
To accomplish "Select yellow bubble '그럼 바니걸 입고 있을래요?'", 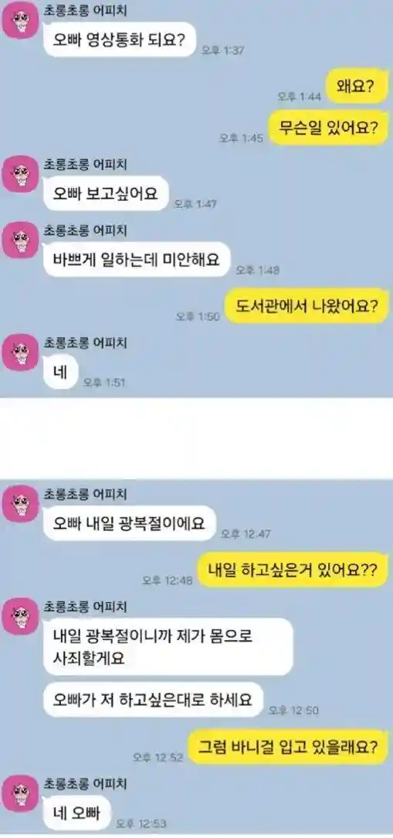I will [288, 746].
